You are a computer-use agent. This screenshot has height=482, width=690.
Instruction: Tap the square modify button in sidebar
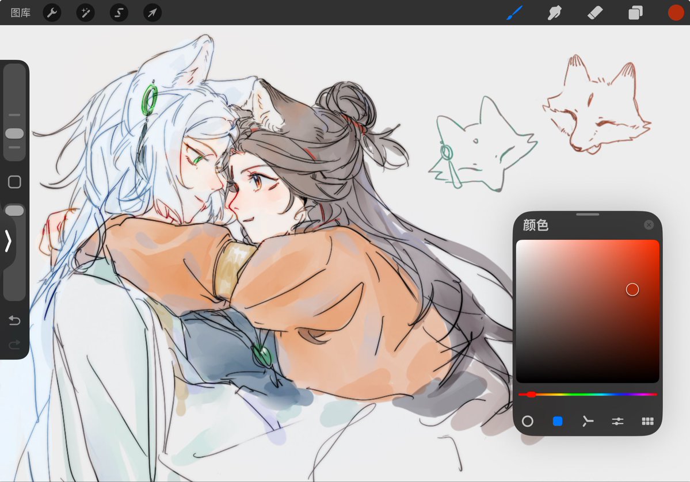coord(14,182)
